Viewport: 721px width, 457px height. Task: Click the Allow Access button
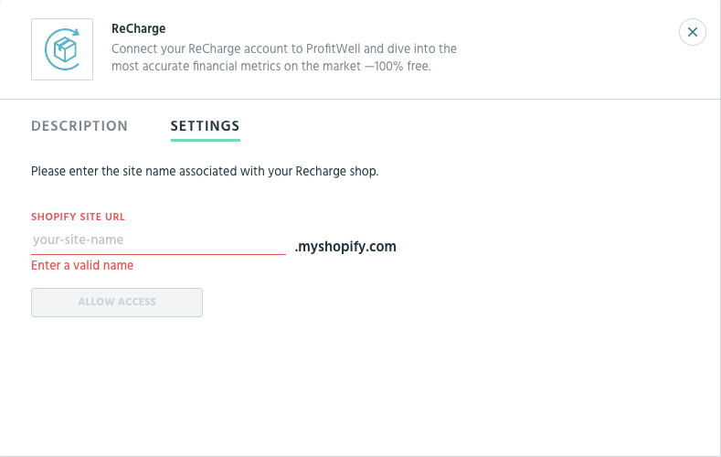[117, 302]
